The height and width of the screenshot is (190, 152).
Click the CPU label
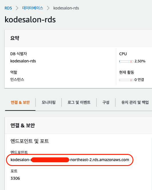pos(123,54)
